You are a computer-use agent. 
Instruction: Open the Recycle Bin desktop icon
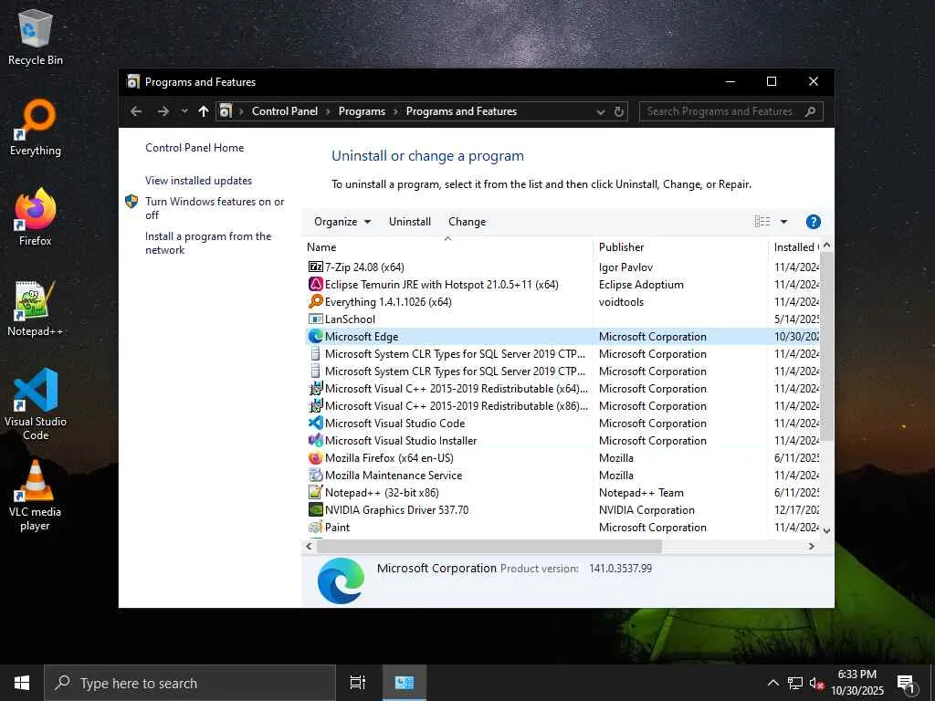[36, 37]
